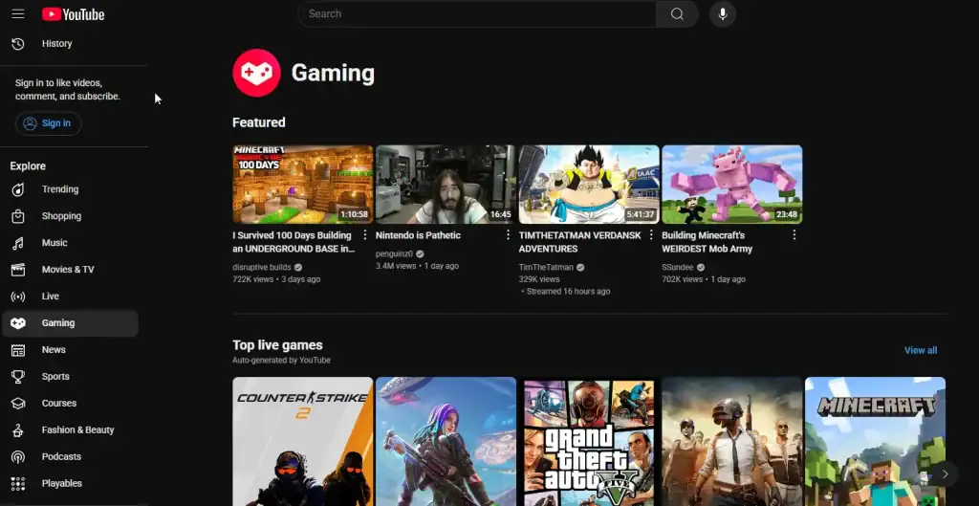The height and width of the screenshot is (506, 979).
Task: Click the Sports trophy icon
Action: [18, 377]
